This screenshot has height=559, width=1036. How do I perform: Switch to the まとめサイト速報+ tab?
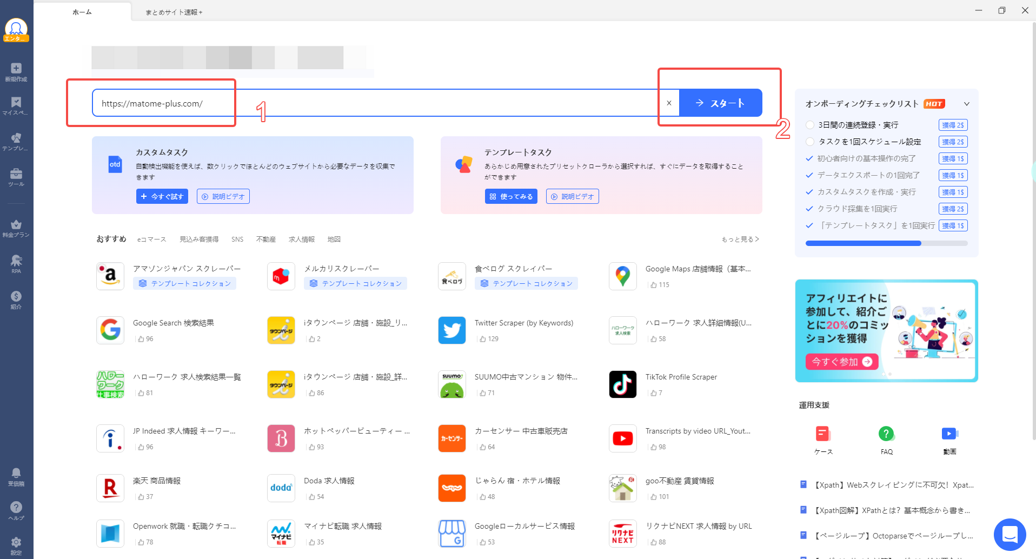click(174, 12)
